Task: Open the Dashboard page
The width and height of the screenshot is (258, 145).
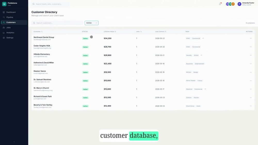Action: coord(14,12)
